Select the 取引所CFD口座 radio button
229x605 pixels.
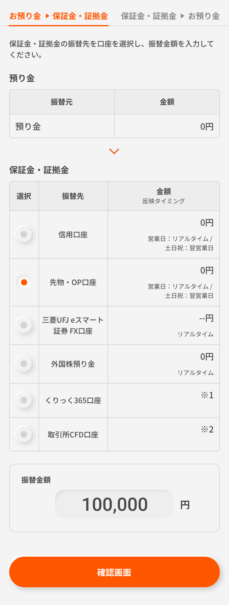point(24,434)
